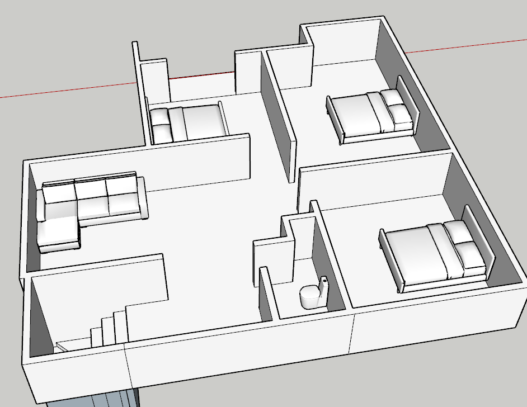Click the toilet tank behind the bowl
The image size is (527, 407).
(324, 288)
